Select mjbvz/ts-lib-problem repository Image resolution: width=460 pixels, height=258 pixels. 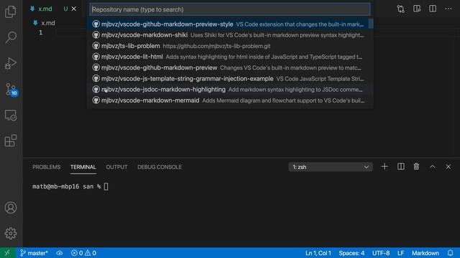pyautogui.click(x=230, y=46)
